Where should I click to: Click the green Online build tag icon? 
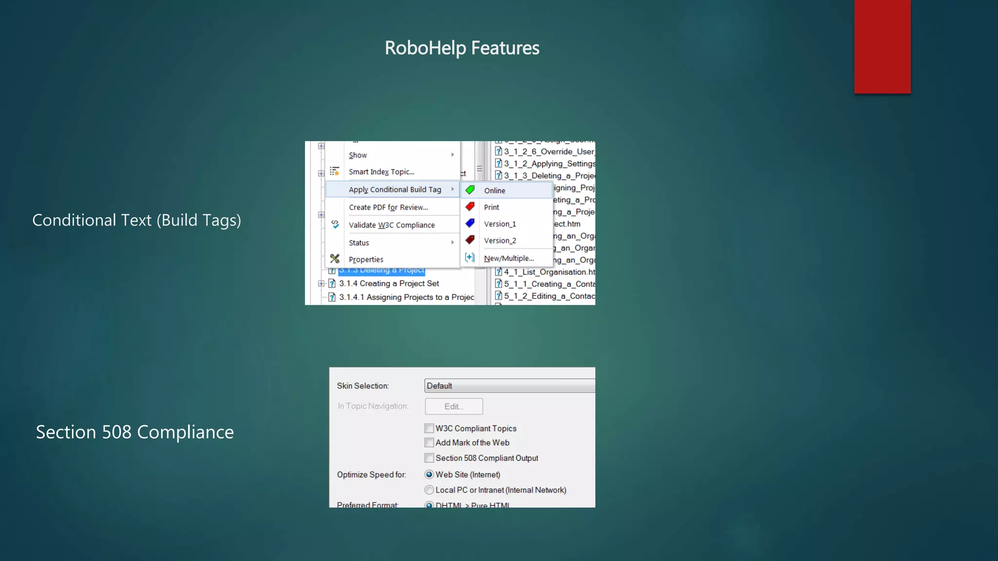470,190
